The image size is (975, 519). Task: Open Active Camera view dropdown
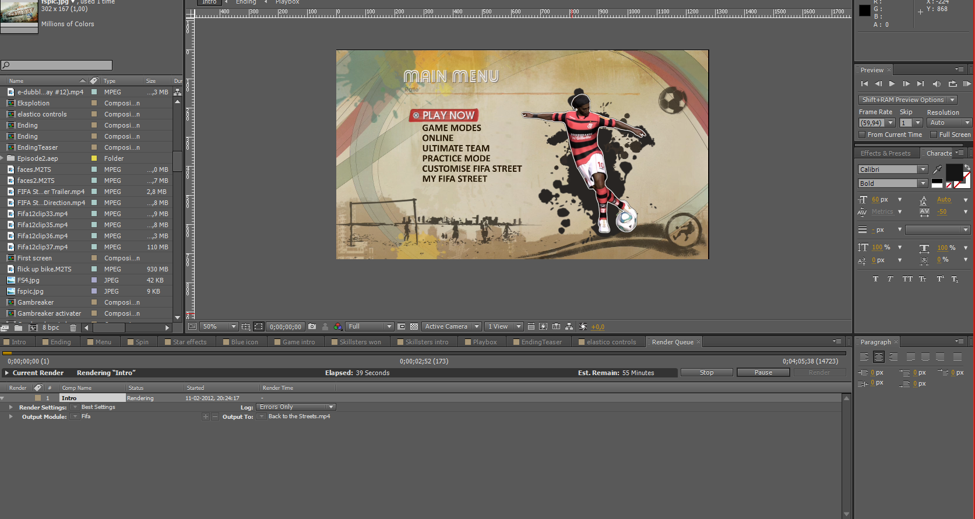tap(452, 327)
